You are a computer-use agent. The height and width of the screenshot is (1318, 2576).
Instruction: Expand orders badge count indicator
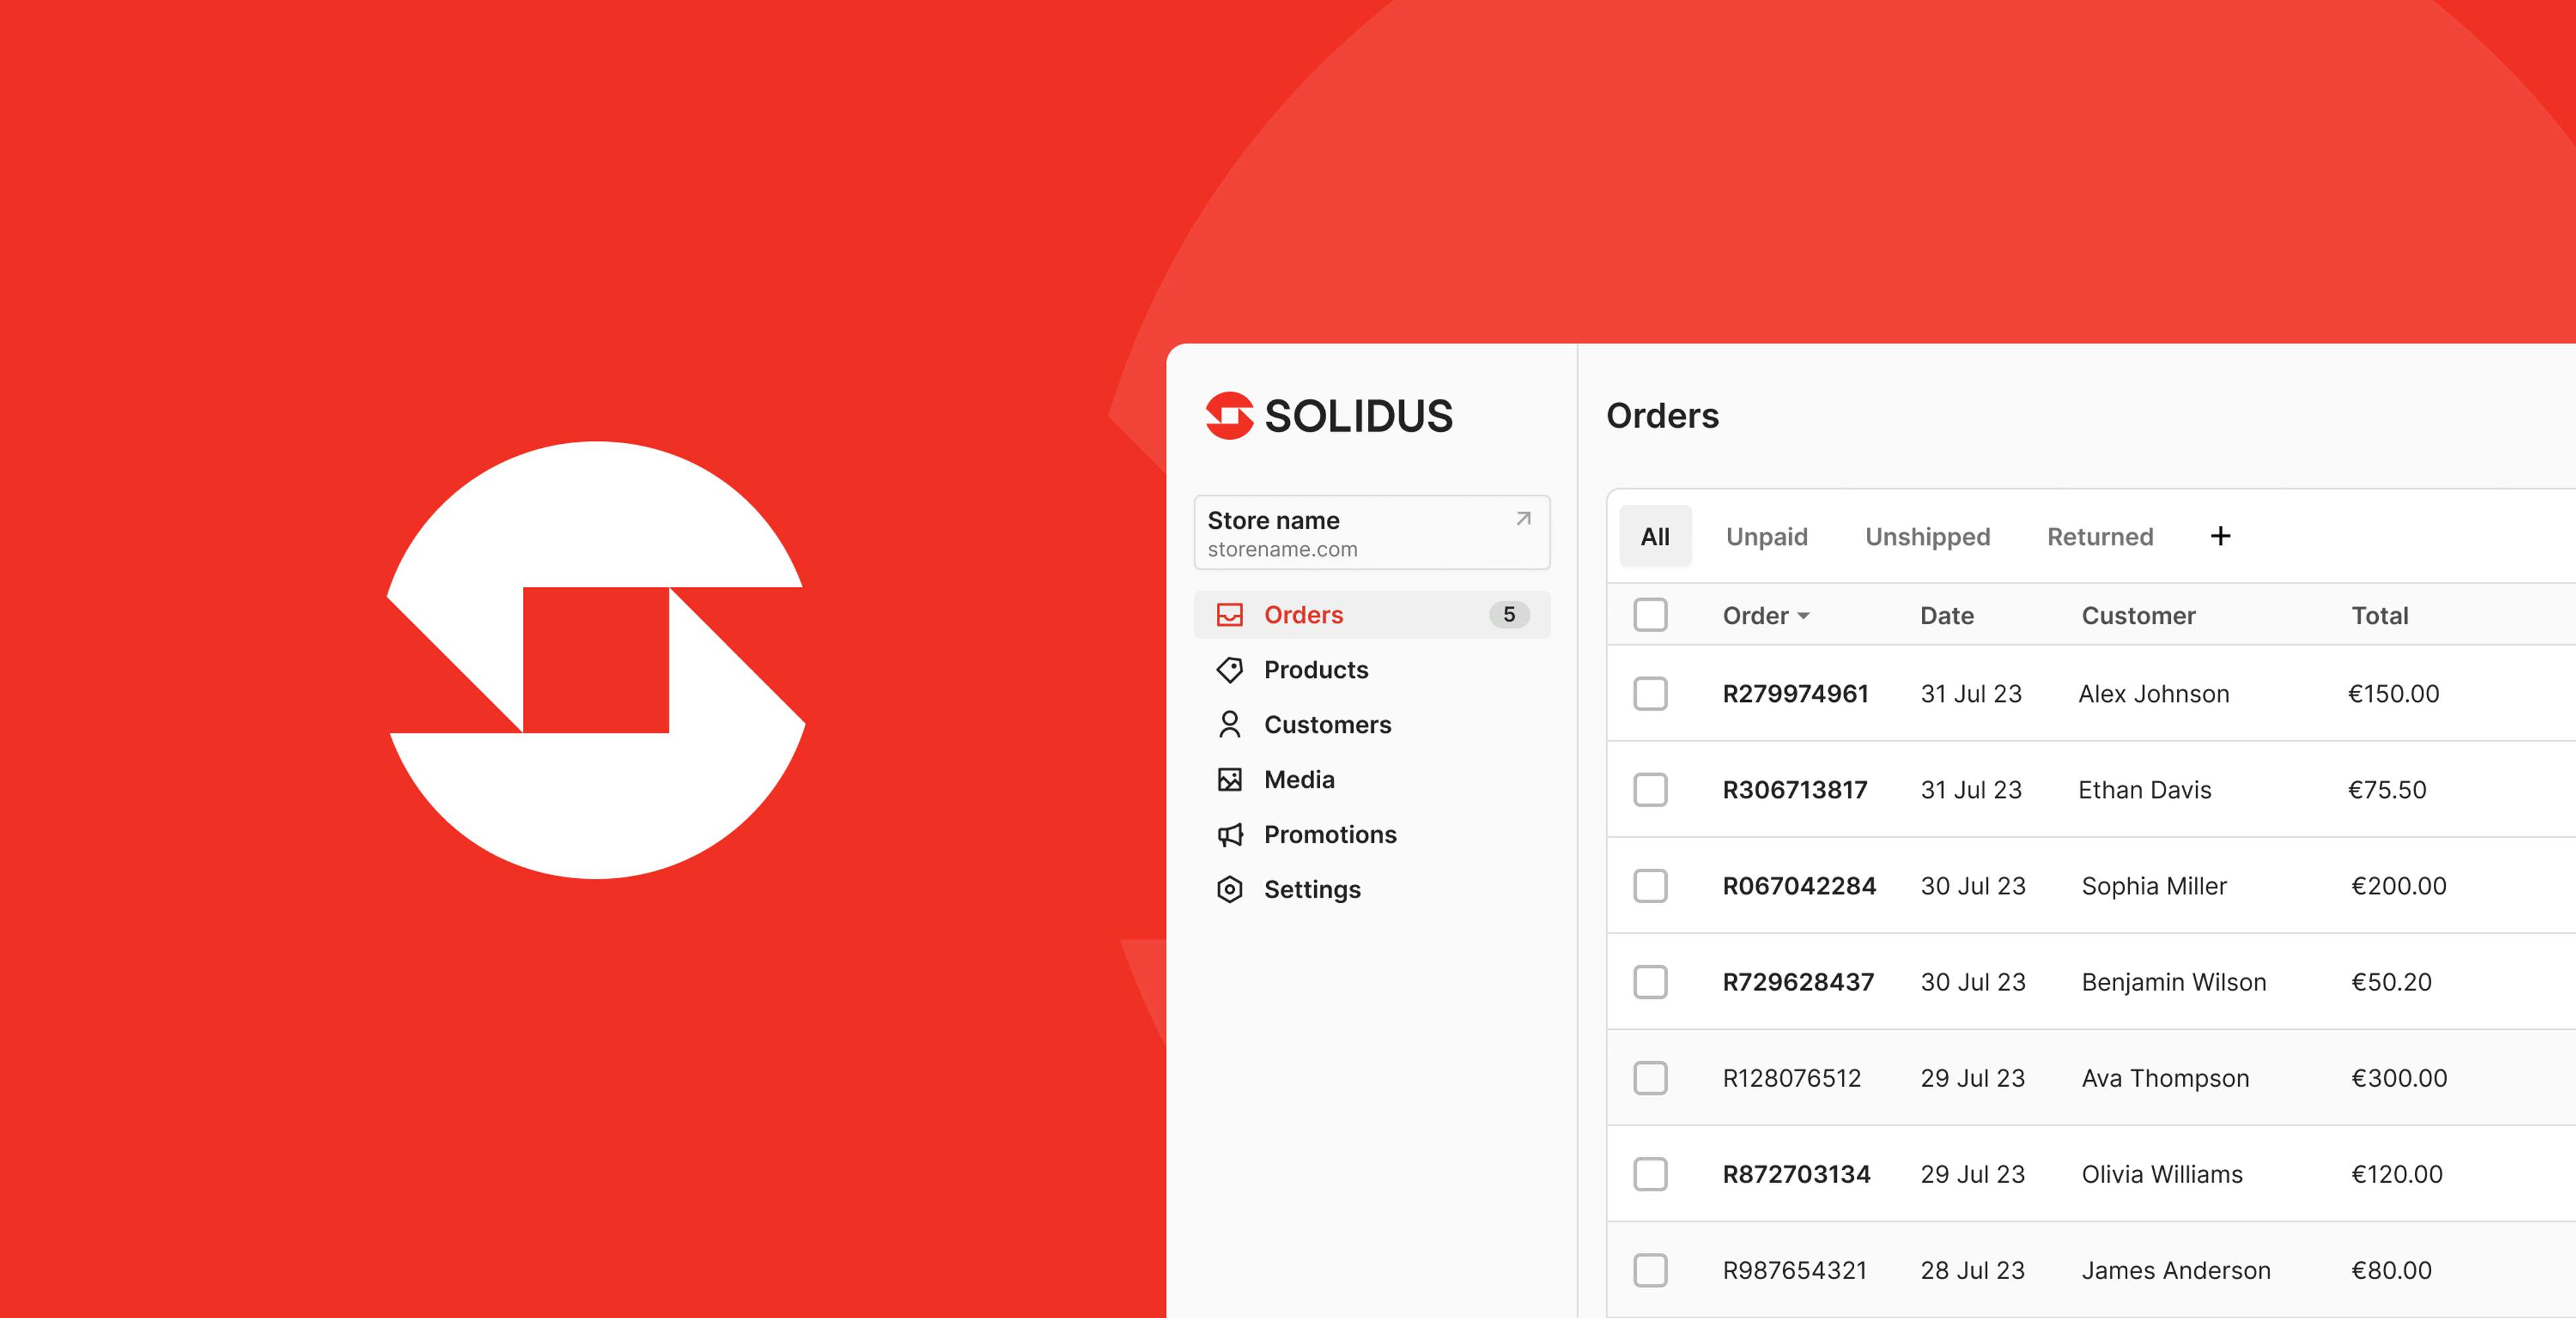pyautogui.click(x=1507, y=613)
